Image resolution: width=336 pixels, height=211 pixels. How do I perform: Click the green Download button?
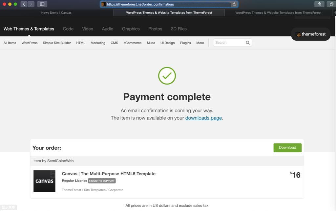[287, 148]
